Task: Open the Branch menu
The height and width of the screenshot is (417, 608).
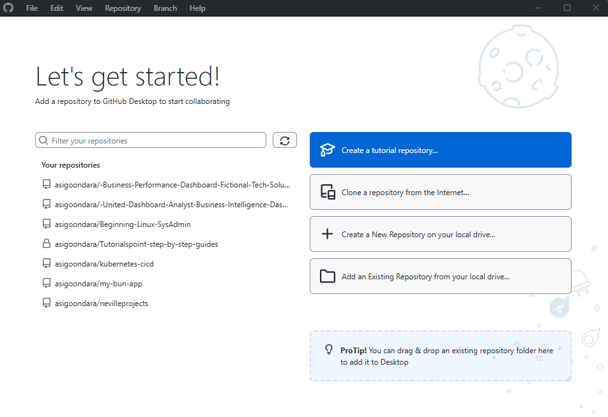Action: tap(165, 8)
